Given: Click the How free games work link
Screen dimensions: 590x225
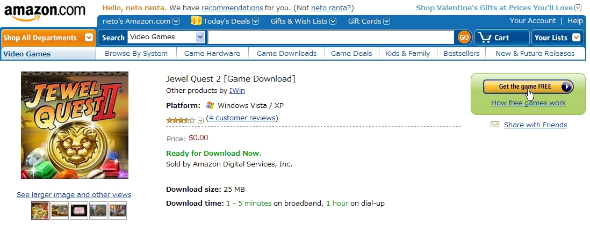Looking at the screenshot, I should [528, 103].
